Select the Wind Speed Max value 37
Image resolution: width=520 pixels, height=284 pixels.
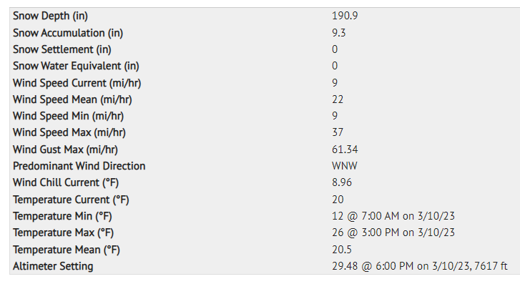pyautogui.click(x=338, y=132)
